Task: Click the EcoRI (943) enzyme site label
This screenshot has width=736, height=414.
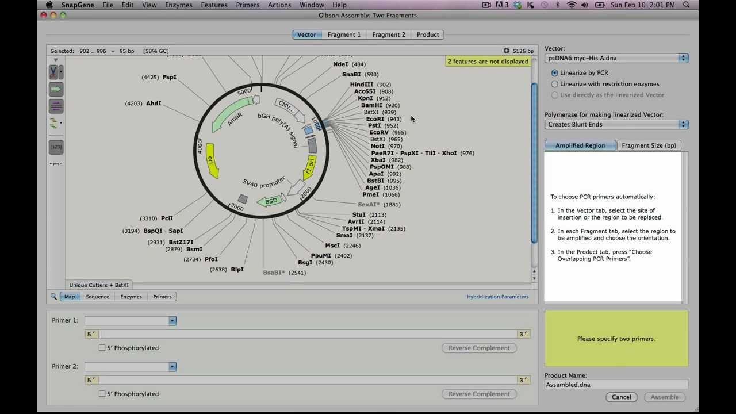Action: [384, 119]
